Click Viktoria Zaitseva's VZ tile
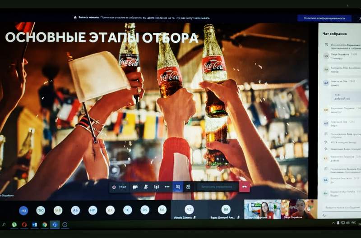Image resolution: width=361 pixels, height=238 pixels. point(189,210)
